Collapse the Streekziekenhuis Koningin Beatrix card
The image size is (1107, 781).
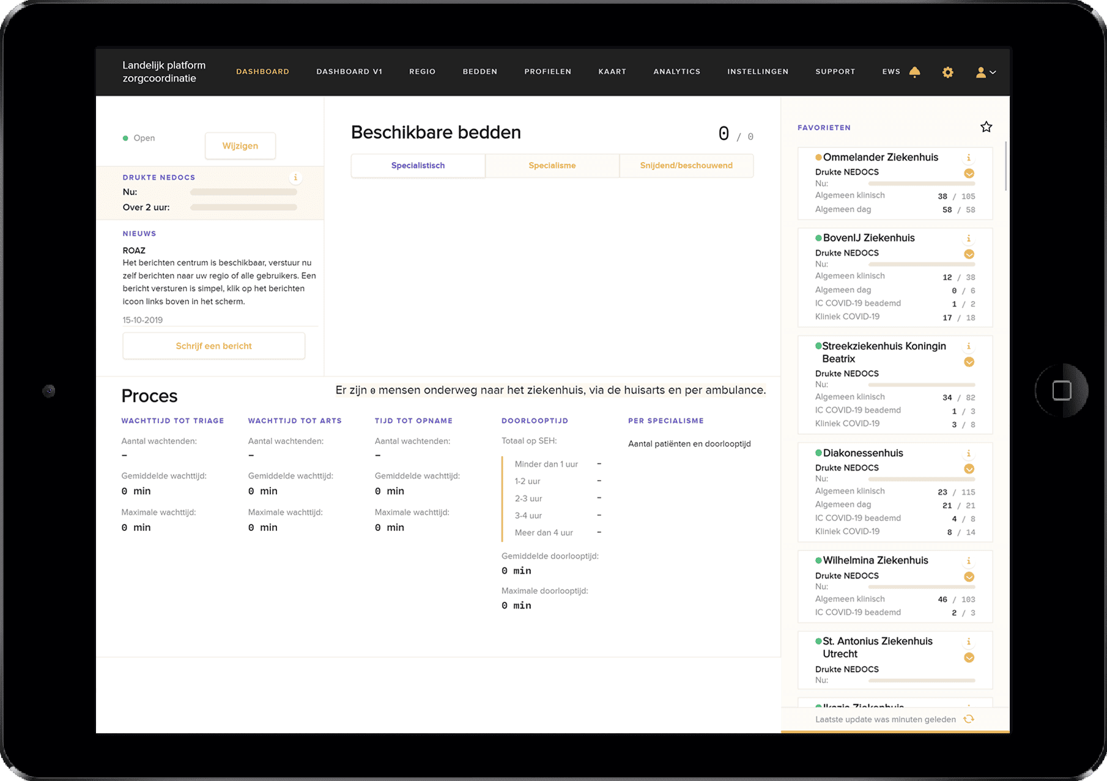[969, 361]
